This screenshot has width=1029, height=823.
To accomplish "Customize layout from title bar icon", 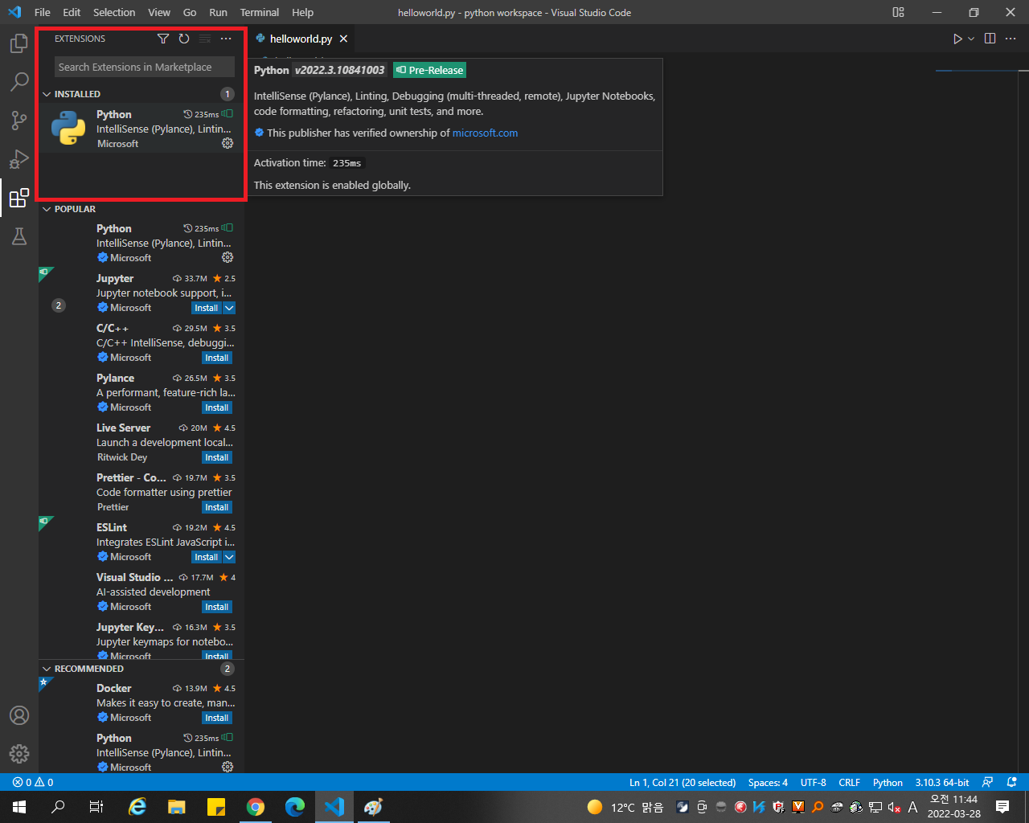I will coord(899,12).
